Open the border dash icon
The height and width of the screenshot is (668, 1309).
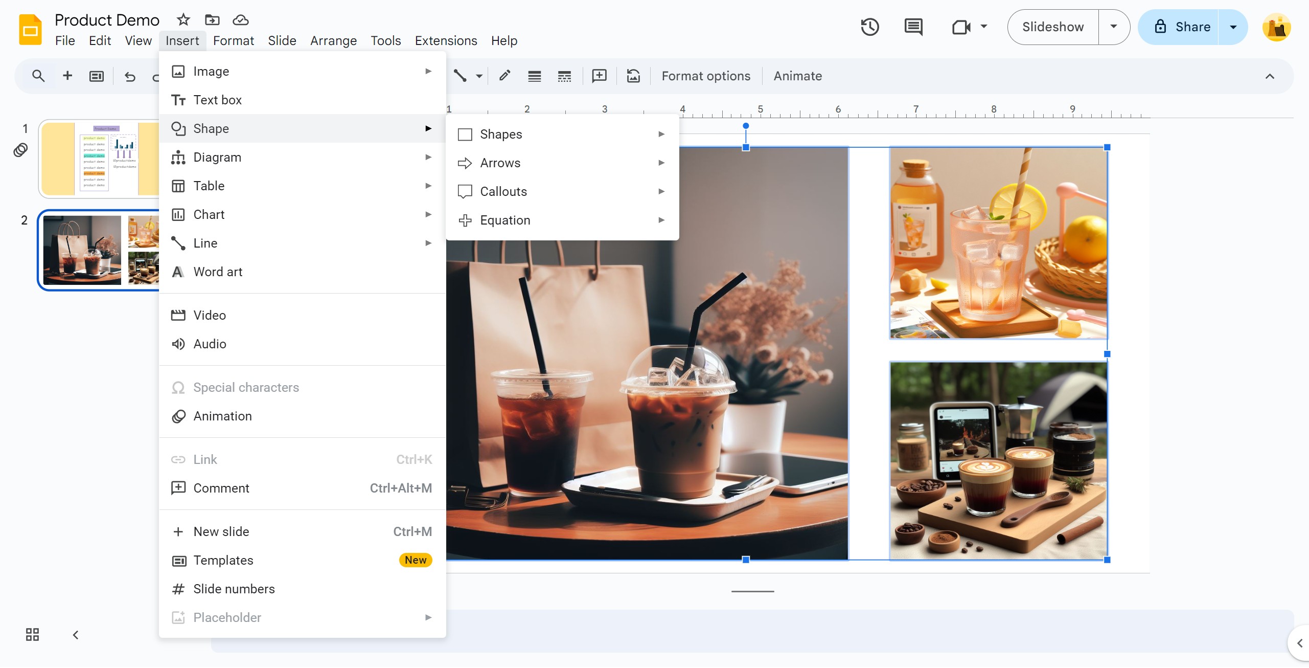564,77
